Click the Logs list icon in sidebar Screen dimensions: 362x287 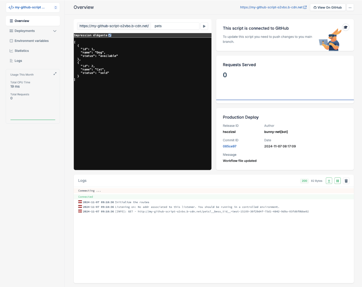[x=11, y=61]
